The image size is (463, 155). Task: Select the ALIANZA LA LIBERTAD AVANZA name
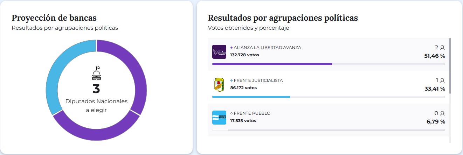click(x=267, y=48)
